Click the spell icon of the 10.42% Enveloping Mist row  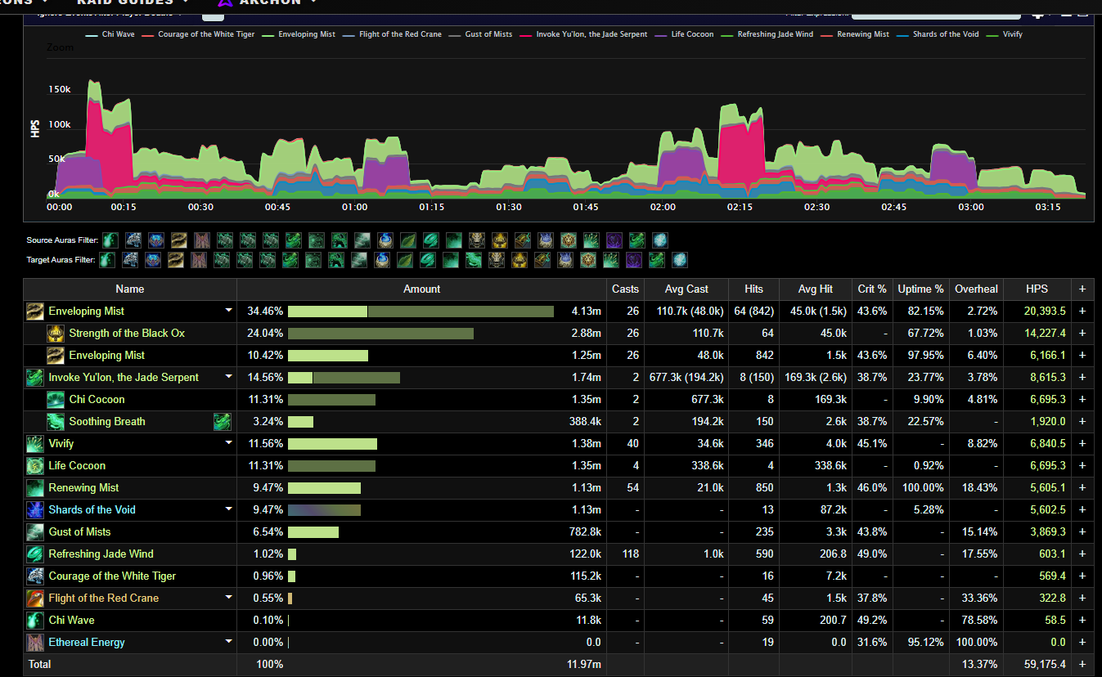56,355
